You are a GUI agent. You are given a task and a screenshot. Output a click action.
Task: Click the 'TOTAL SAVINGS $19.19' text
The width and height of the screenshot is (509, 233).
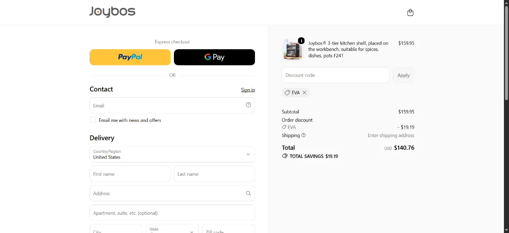pyautogui.click(x=314, y=156)
